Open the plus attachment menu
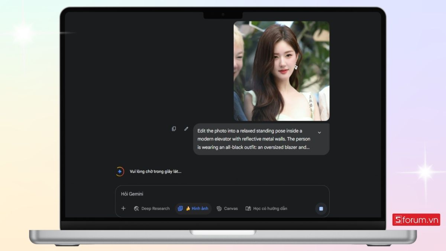Image resolution: width=446 pixels, height=251 pixels. click(123, 209)
